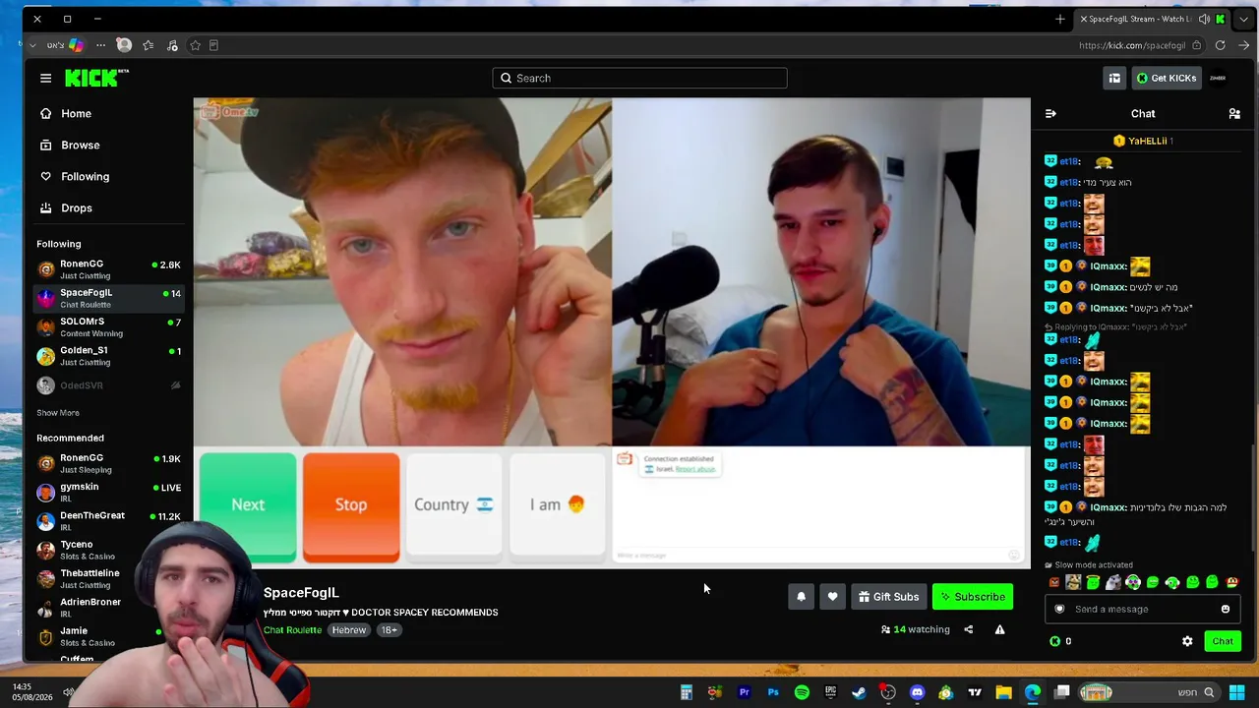Image resolution: width=1259 pixels, height=708 pixels.
Task: Open Discord from the taskbar
Action: [x=917, y=693]
